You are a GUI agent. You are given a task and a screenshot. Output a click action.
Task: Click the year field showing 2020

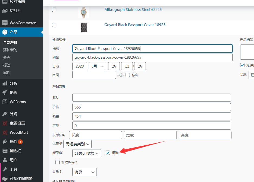pyautogui.click(x=80, y=66)
